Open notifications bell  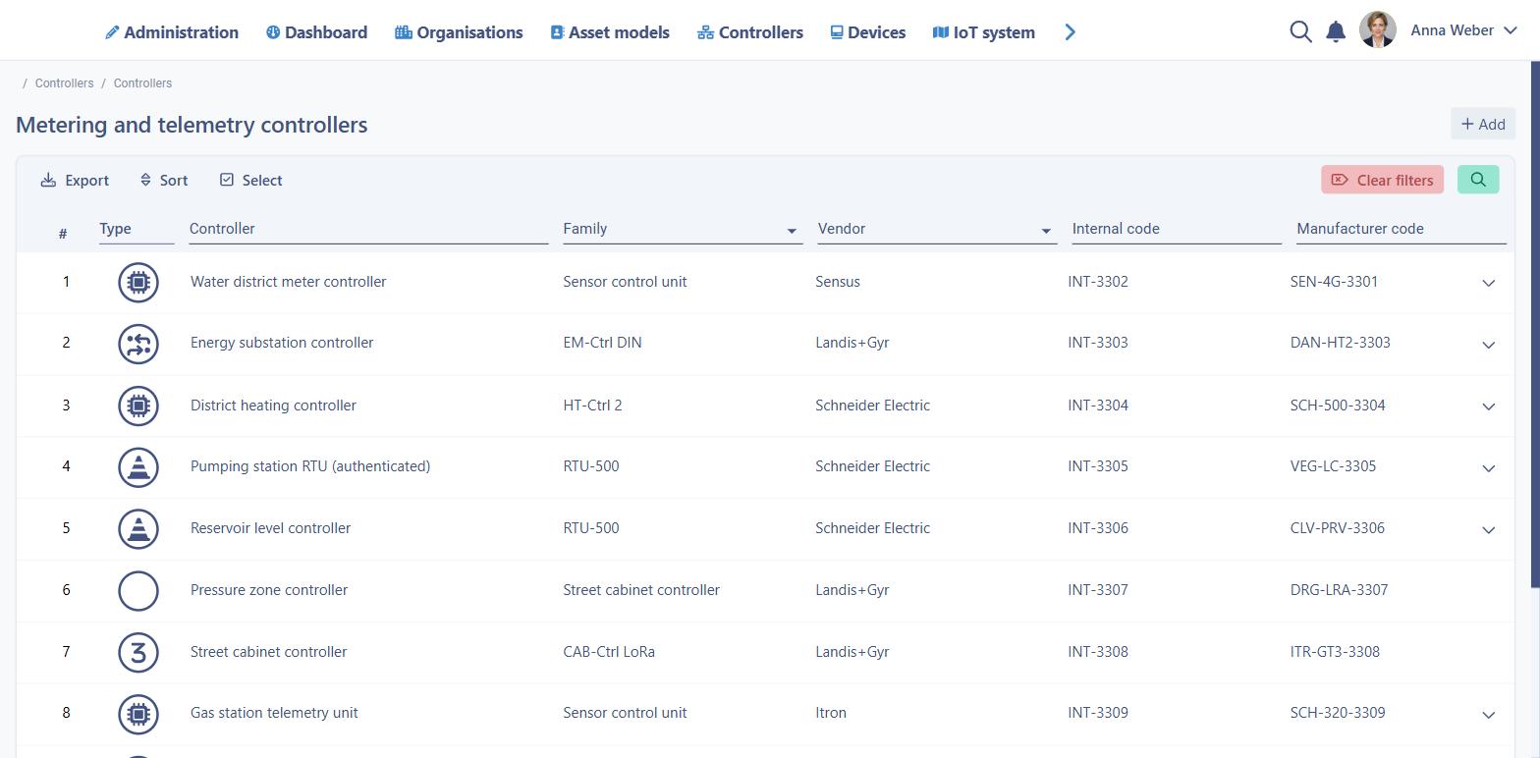pos(1336,31)
